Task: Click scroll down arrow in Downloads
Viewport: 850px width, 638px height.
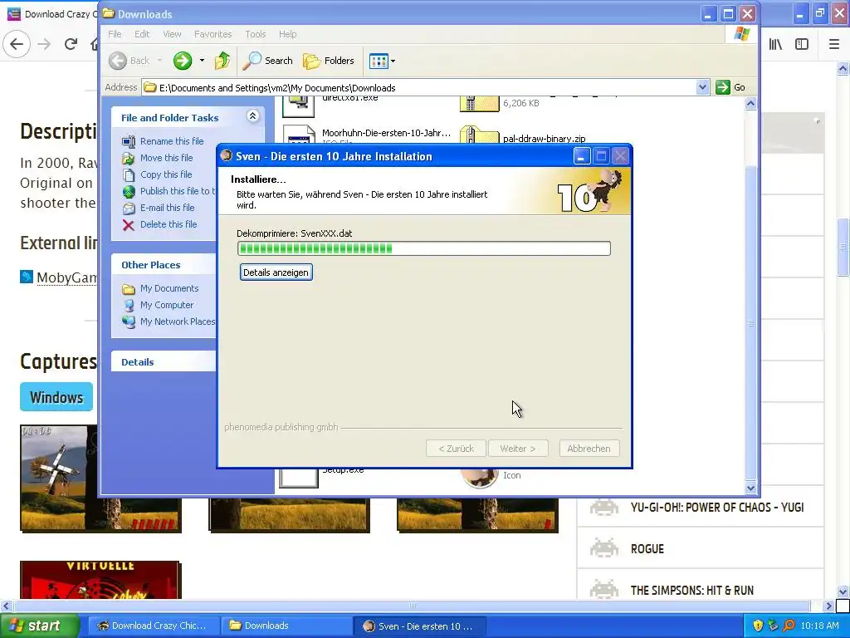Action: [750, 488]
